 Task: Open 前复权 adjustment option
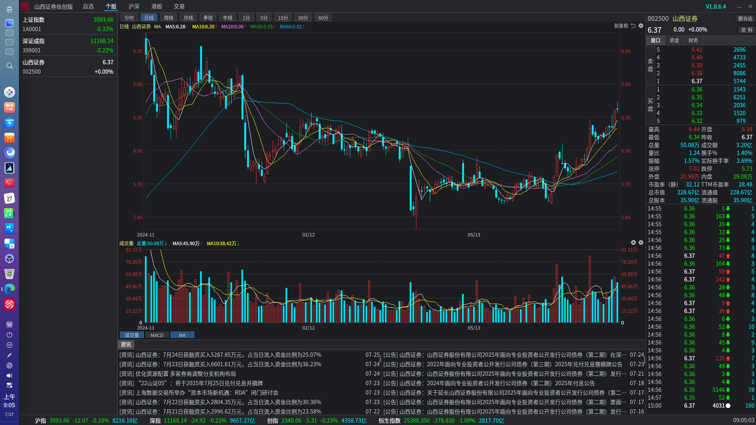[621, 26]
